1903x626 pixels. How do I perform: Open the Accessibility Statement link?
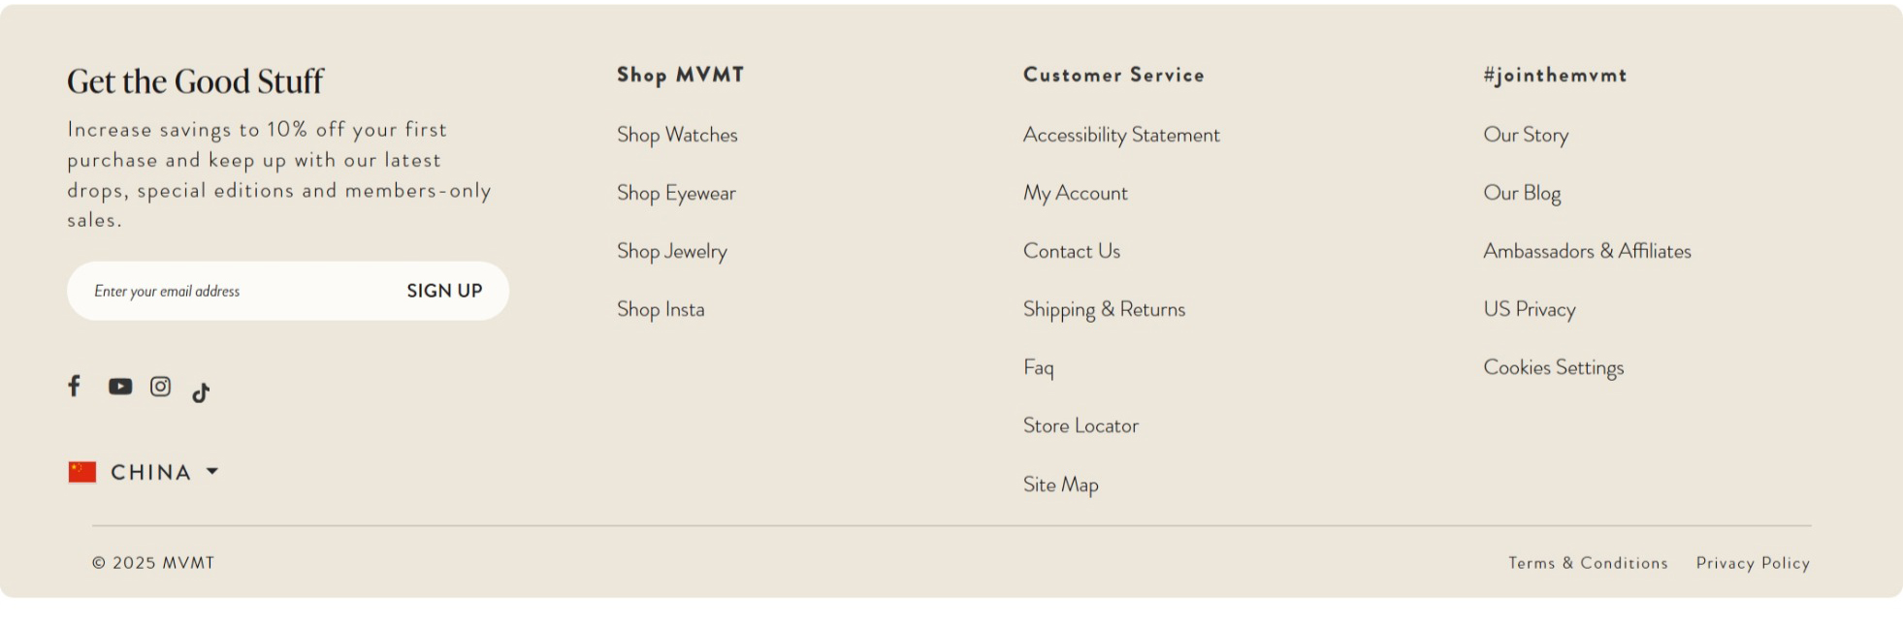pos(1121,135)
